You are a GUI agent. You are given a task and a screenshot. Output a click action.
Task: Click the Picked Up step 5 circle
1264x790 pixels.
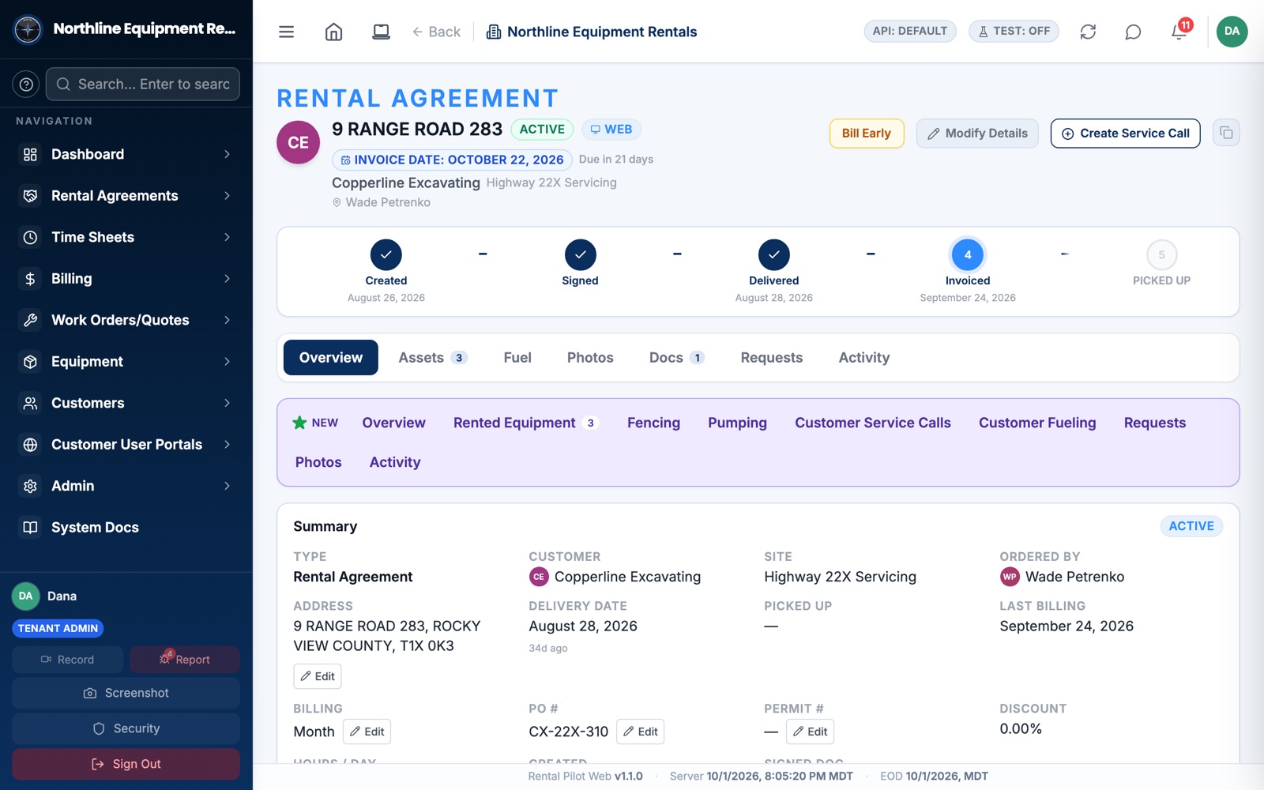[x=1161, y=254]
